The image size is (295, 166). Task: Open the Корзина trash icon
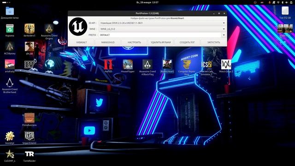10,29
